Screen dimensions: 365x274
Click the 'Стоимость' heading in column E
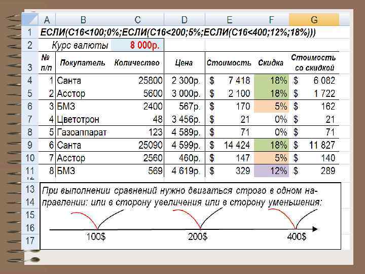pos(229,63)
